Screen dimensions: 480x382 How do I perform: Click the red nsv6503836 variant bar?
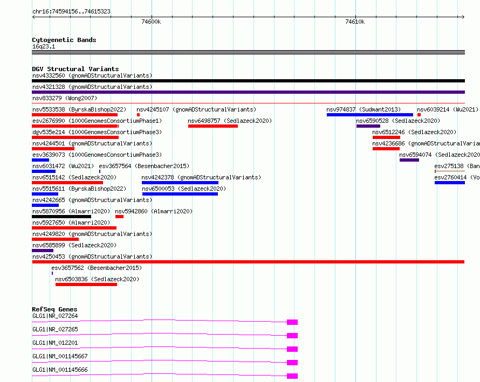pos(86,284)
